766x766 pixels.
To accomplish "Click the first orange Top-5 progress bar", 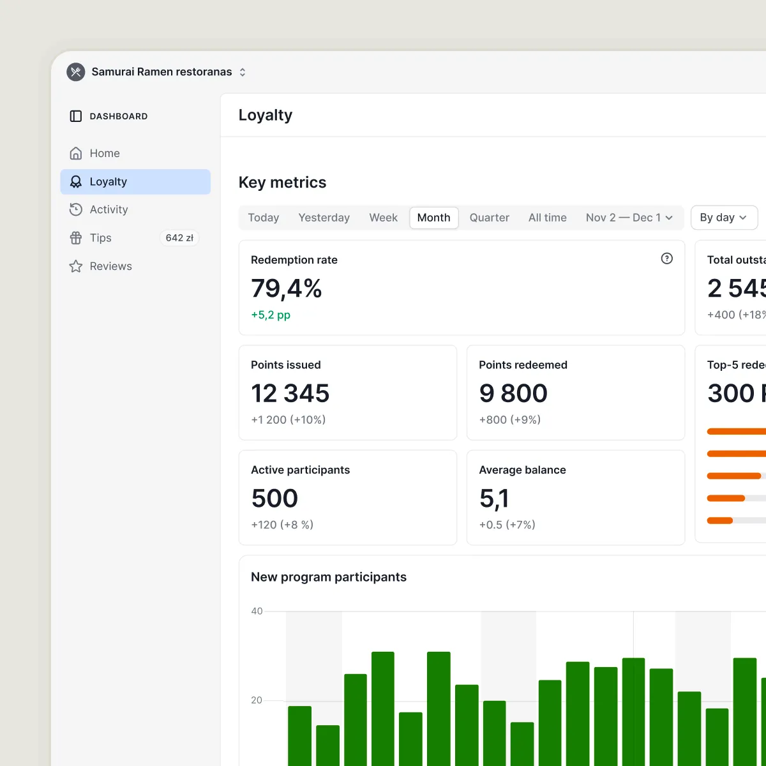I will tap(737, 432).
